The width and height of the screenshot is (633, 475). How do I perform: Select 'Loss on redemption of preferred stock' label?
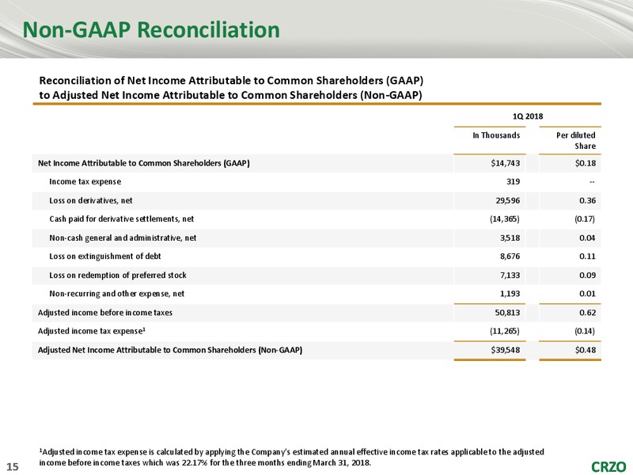click(x=118, y=275)
